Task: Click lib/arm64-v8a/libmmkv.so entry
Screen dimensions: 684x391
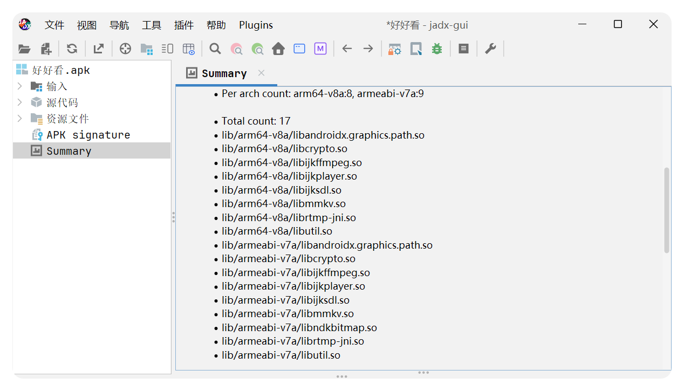Action: [284, 204]
